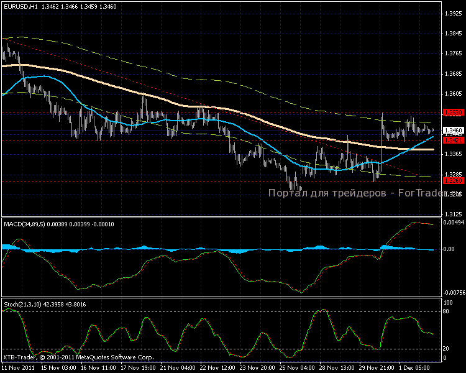Viewport: 466px width, 373px height.
Task: Click the XTB-Trader MetaQuotes copyright text
Action: coord(78,357)
